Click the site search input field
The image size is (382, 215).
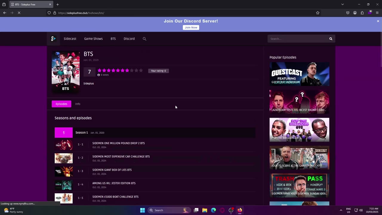pyautogui.click(x=298, y=39)
